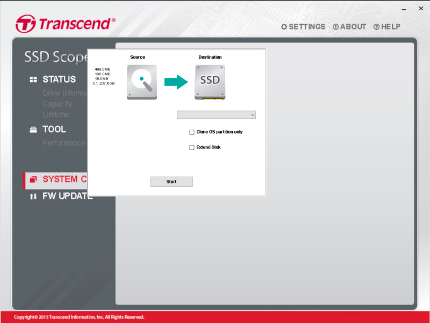Open HELP via the question mark icon
The height and width of the screenshot is (323, 430).
(x=376, y=27)
